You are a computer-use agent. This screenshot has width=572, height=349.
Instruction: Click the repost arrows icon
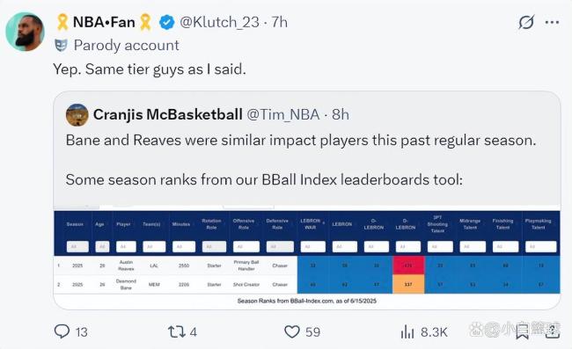click(x=177, y=332)
